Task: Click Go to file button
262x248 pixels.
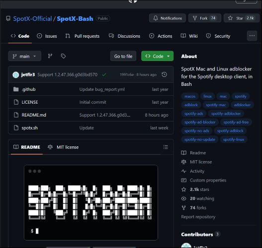Action: coord(123,56)
